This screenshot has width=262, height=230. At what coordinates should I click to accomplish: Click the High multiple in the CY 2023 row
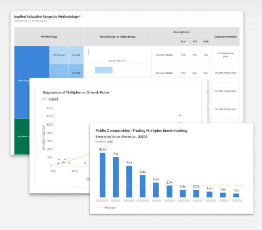point(206,73)
